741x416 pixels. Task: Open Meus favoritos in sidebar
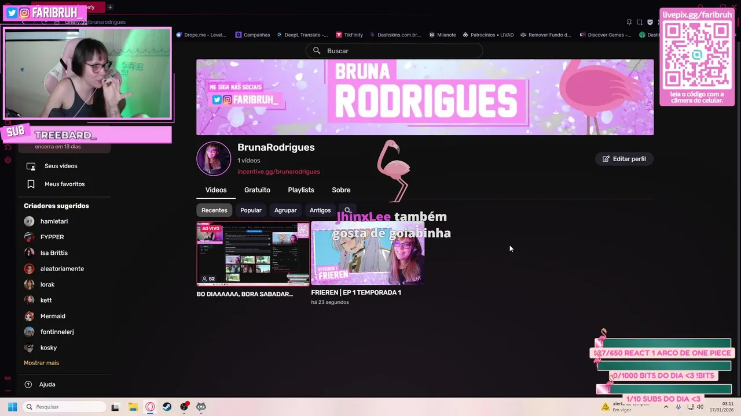[x=64, y=184]
